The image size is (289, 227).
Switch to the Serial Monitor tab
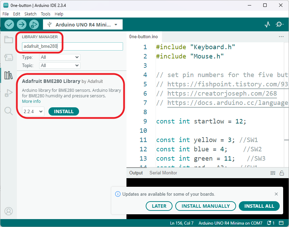[163, 173]
